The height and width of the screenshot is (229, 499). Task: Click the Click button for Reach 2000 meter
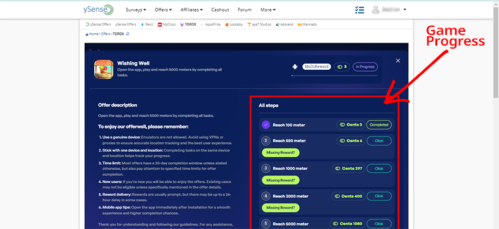[x=379, y=196]
